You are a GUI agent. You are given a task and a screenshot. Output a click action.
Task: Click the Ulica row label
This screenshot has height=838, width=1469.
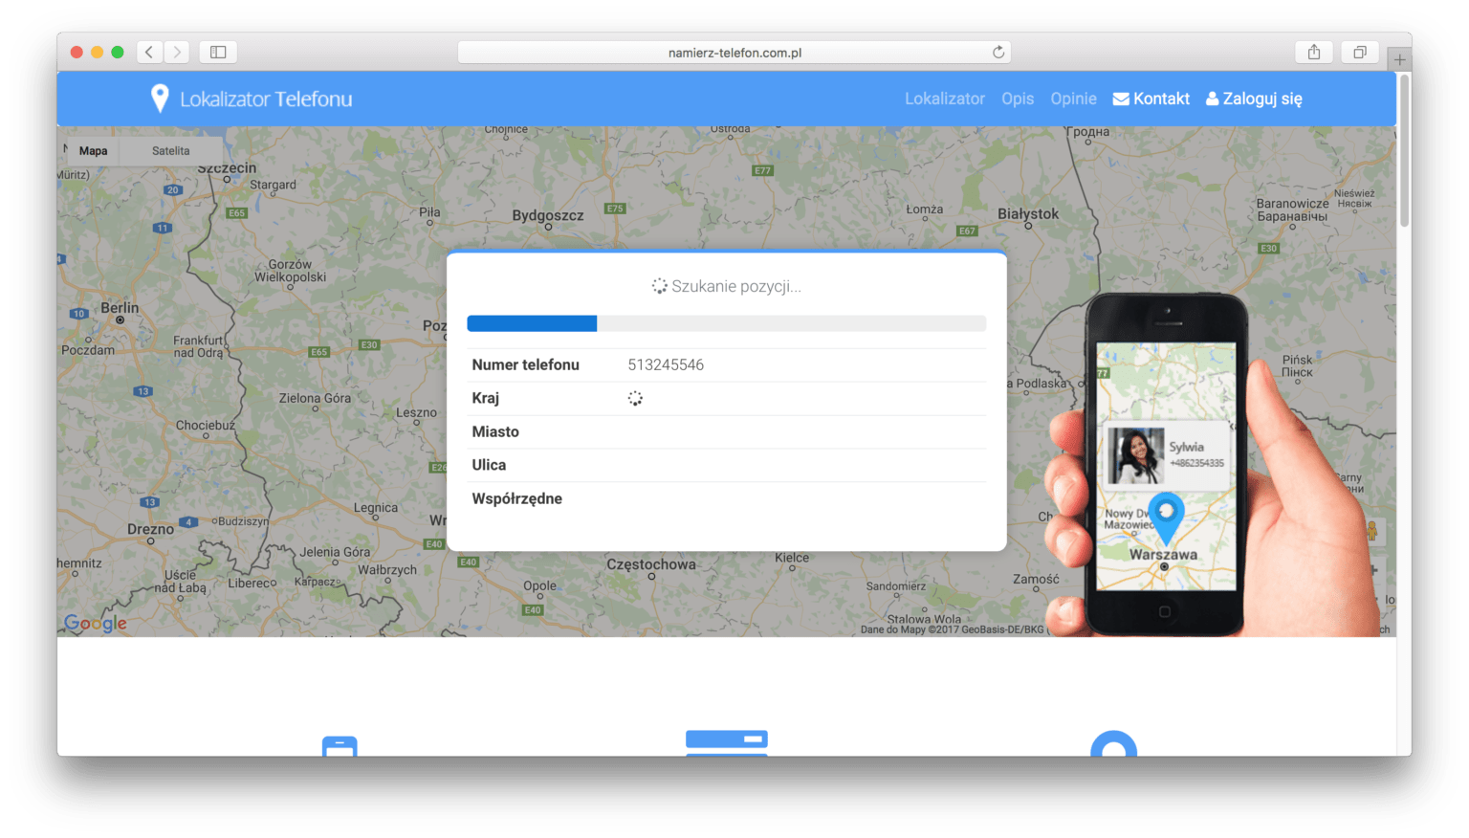pos(489,465)
